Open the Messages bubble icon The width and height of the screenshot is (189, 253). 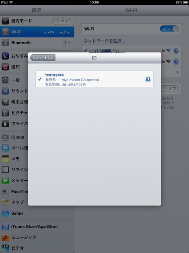pos(5,181)
